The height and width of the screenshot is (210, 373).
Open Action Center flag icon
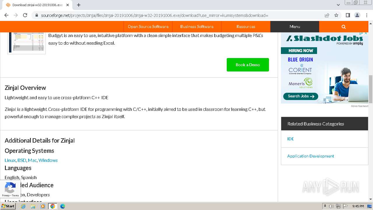pyautogui.click(x=345, y=206)
